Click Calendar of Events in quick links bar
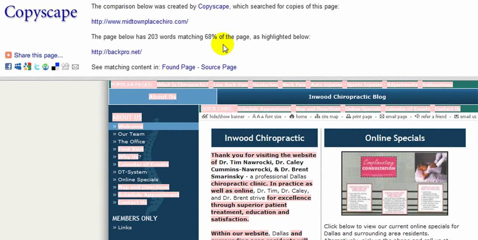Viewport: 478px width, 240px height. click(x=407, y=109)
